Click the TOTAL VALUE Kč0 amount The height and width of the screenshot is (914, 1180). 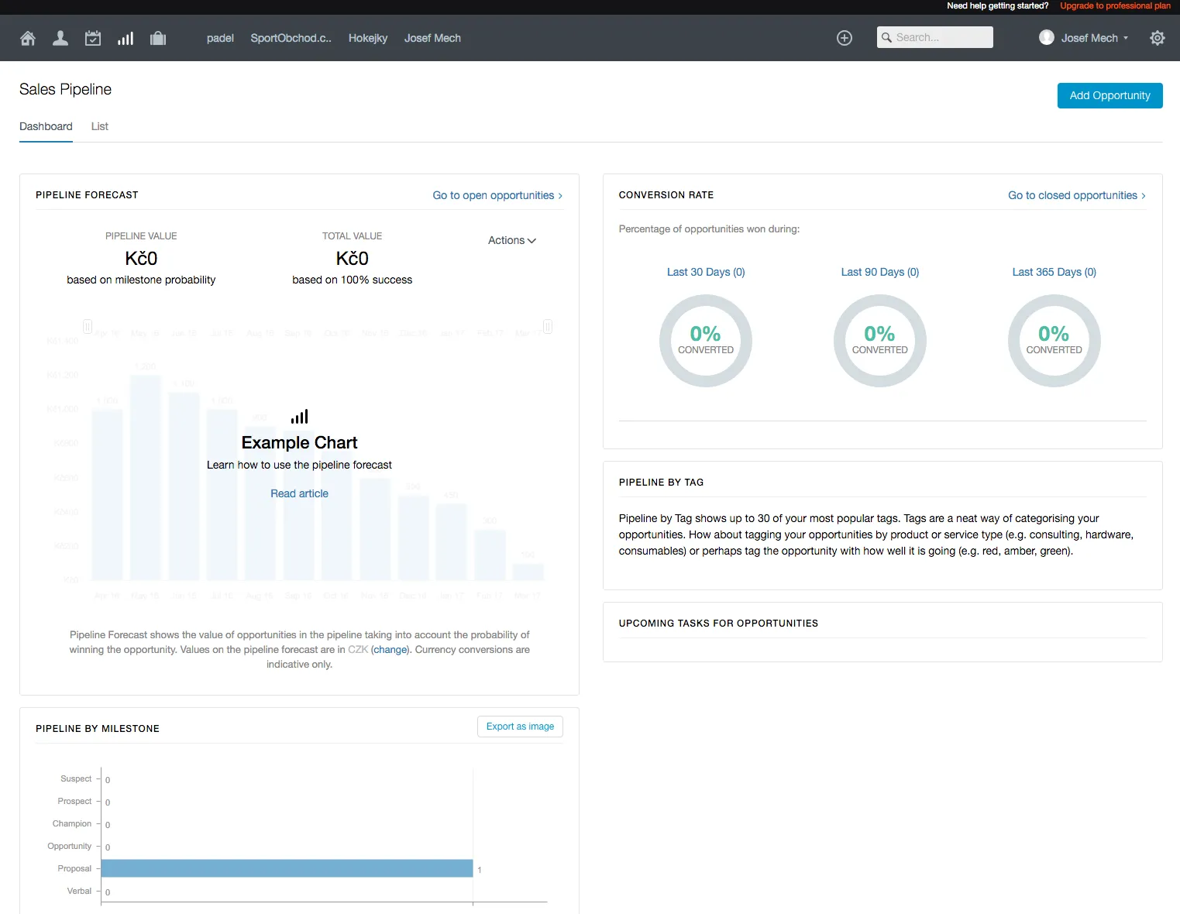(x=353, y=258)
